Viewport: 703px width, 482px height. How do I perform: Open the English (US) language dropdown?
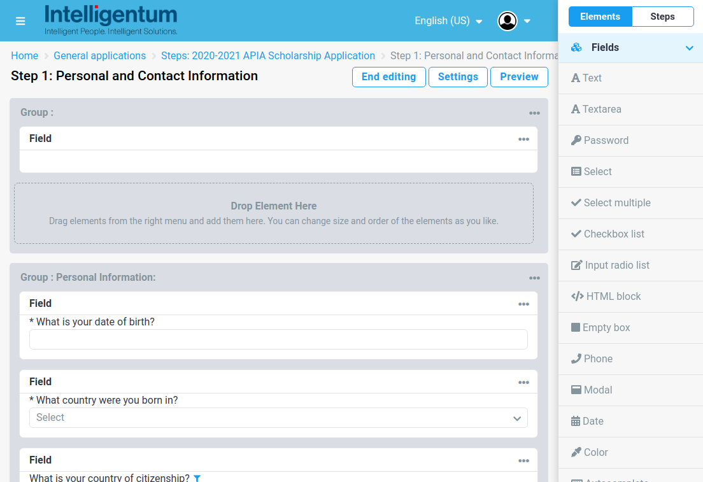(448, 21)
